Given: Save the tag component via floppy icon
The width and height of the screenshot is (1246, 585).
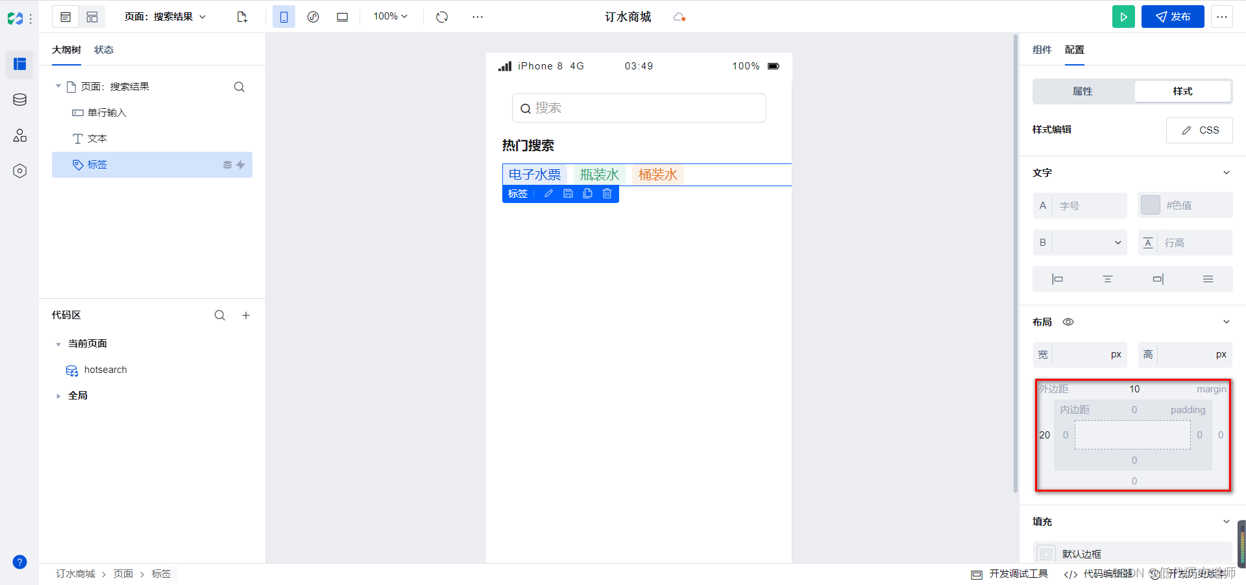Looking at the screenshot, I should (x=568, y=193).
